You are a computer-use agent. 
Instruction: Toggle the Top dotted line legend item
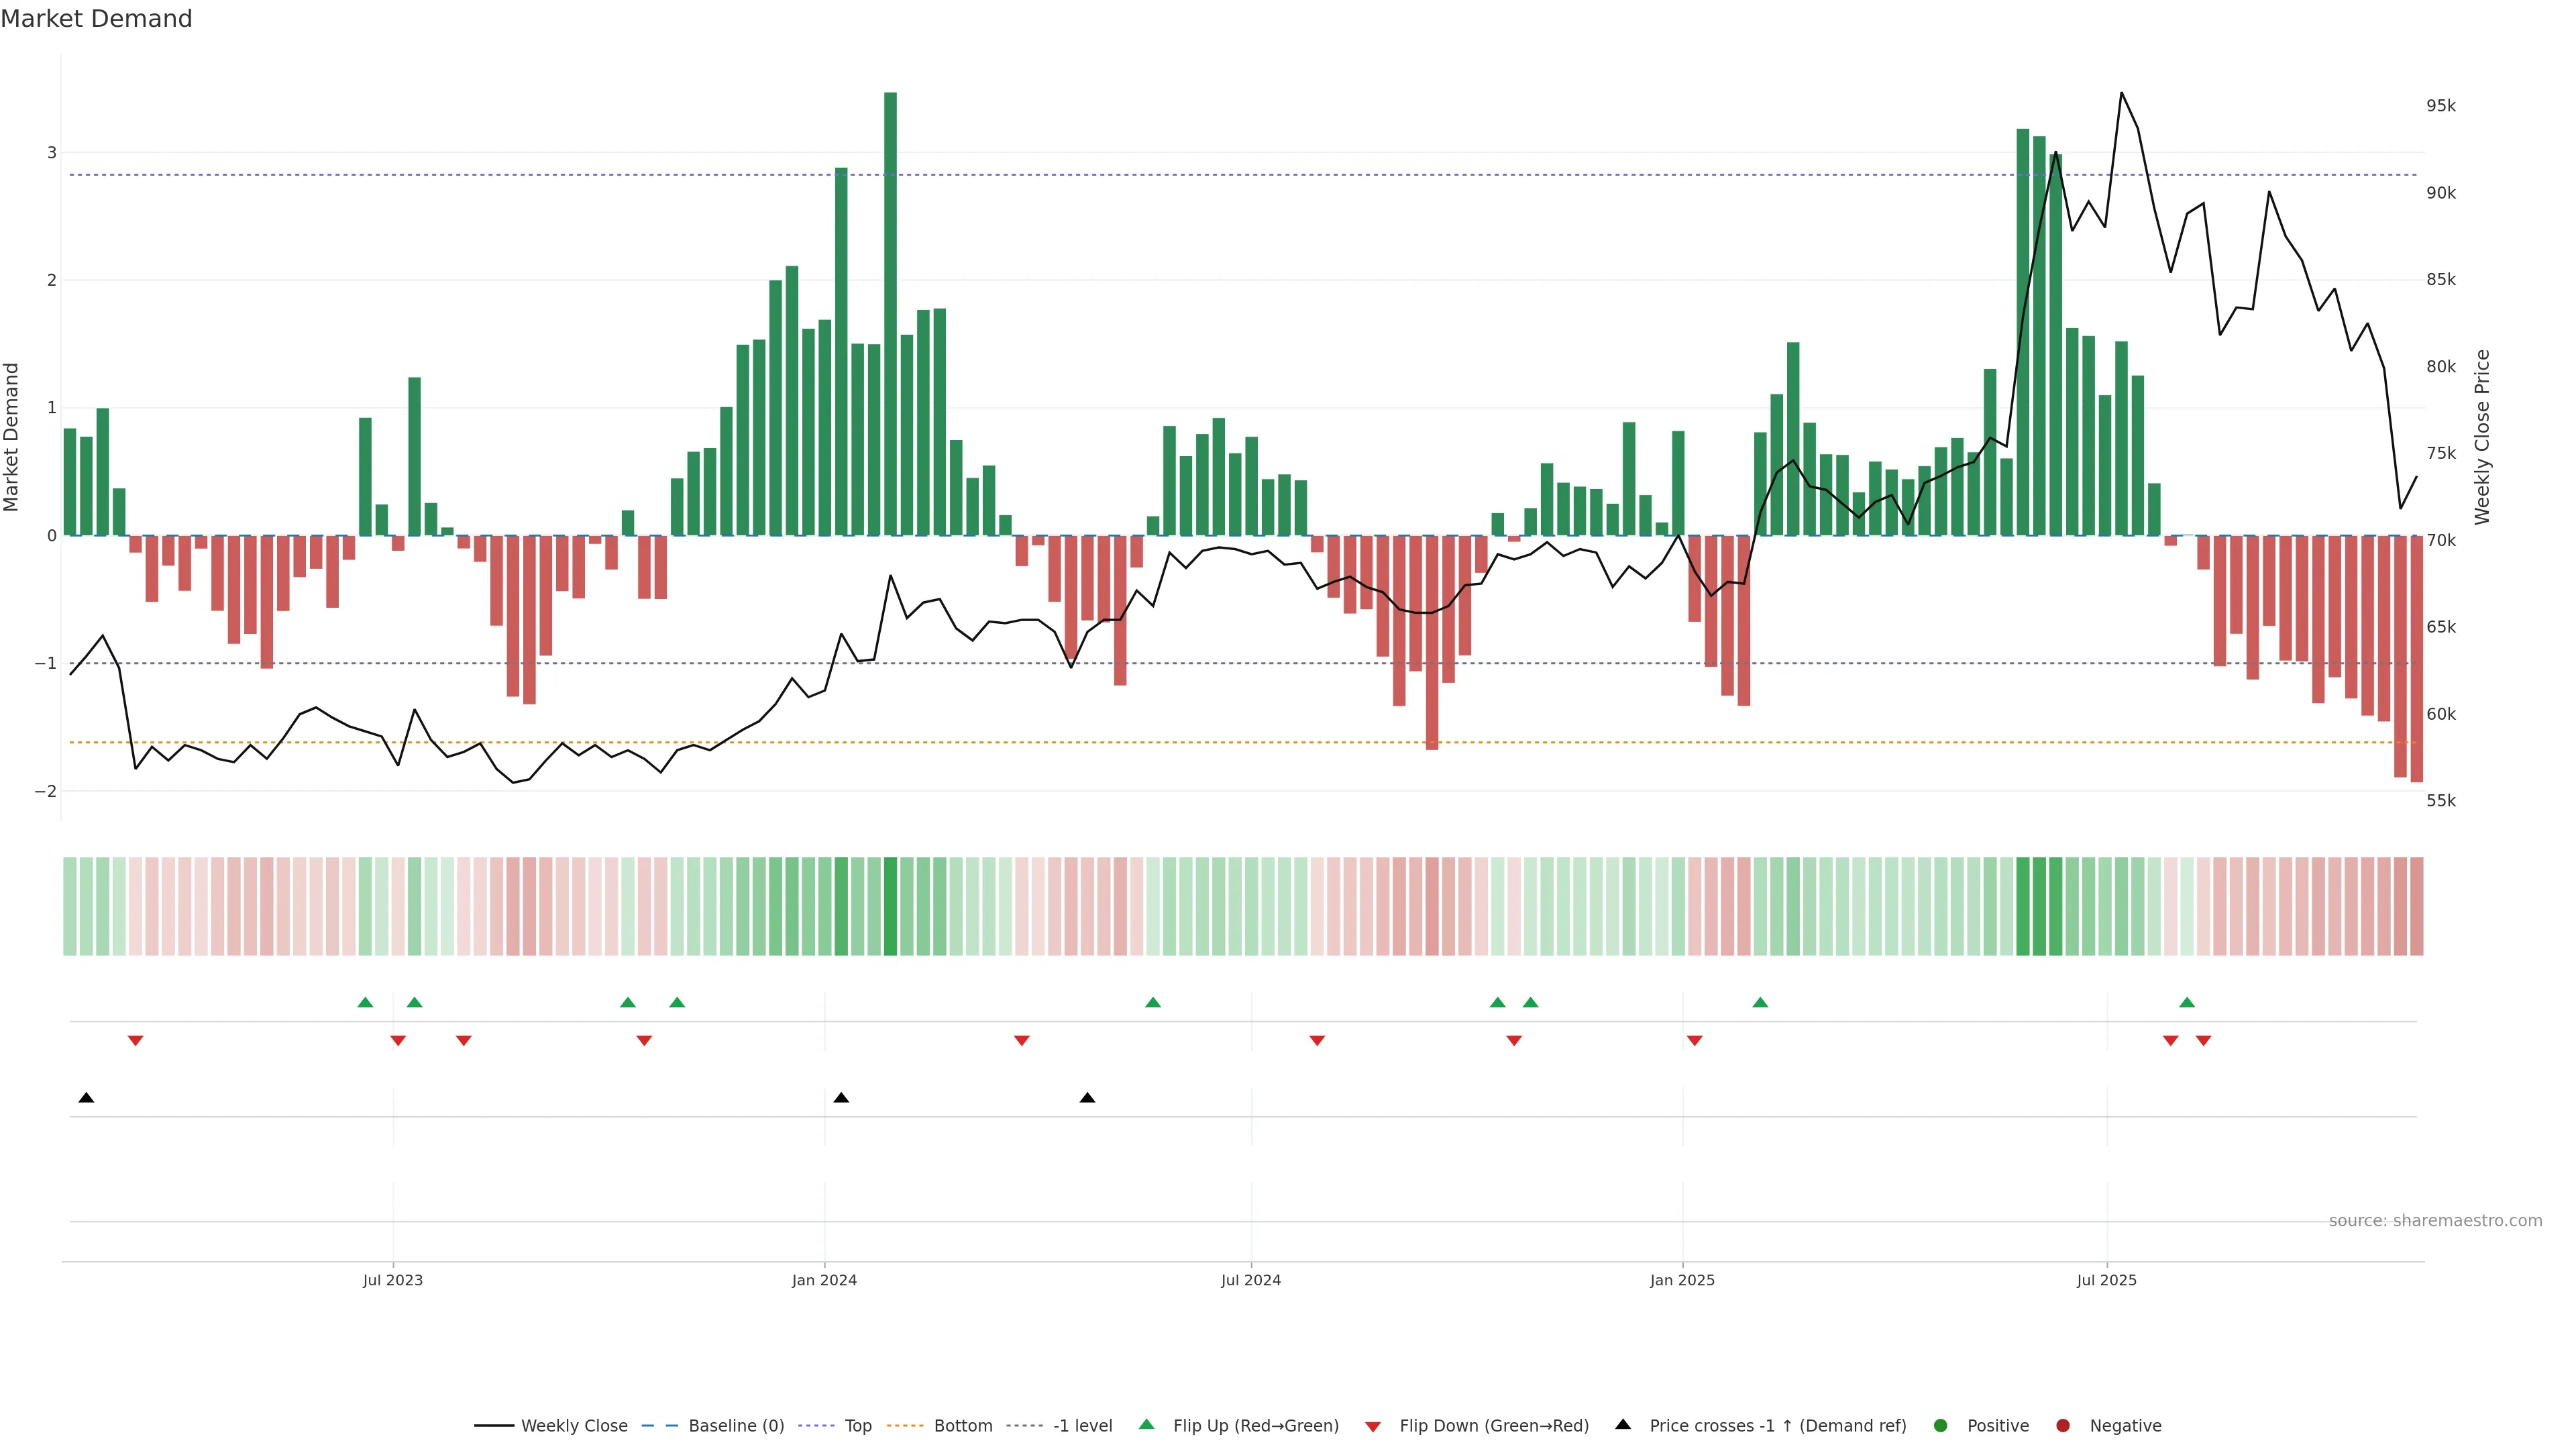(857, 1426)
